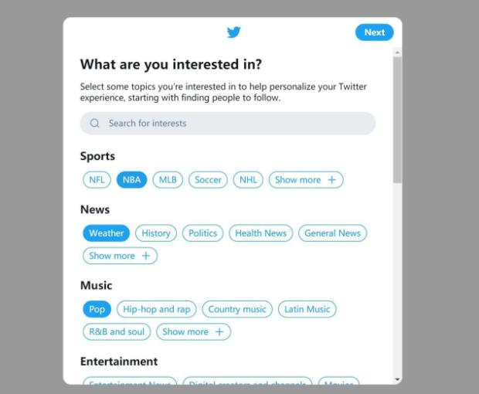This screenshot has width=479, height=394.
Task: Click the Twitter bird logo
Action: pyautogui.click(x=233, y=32)
